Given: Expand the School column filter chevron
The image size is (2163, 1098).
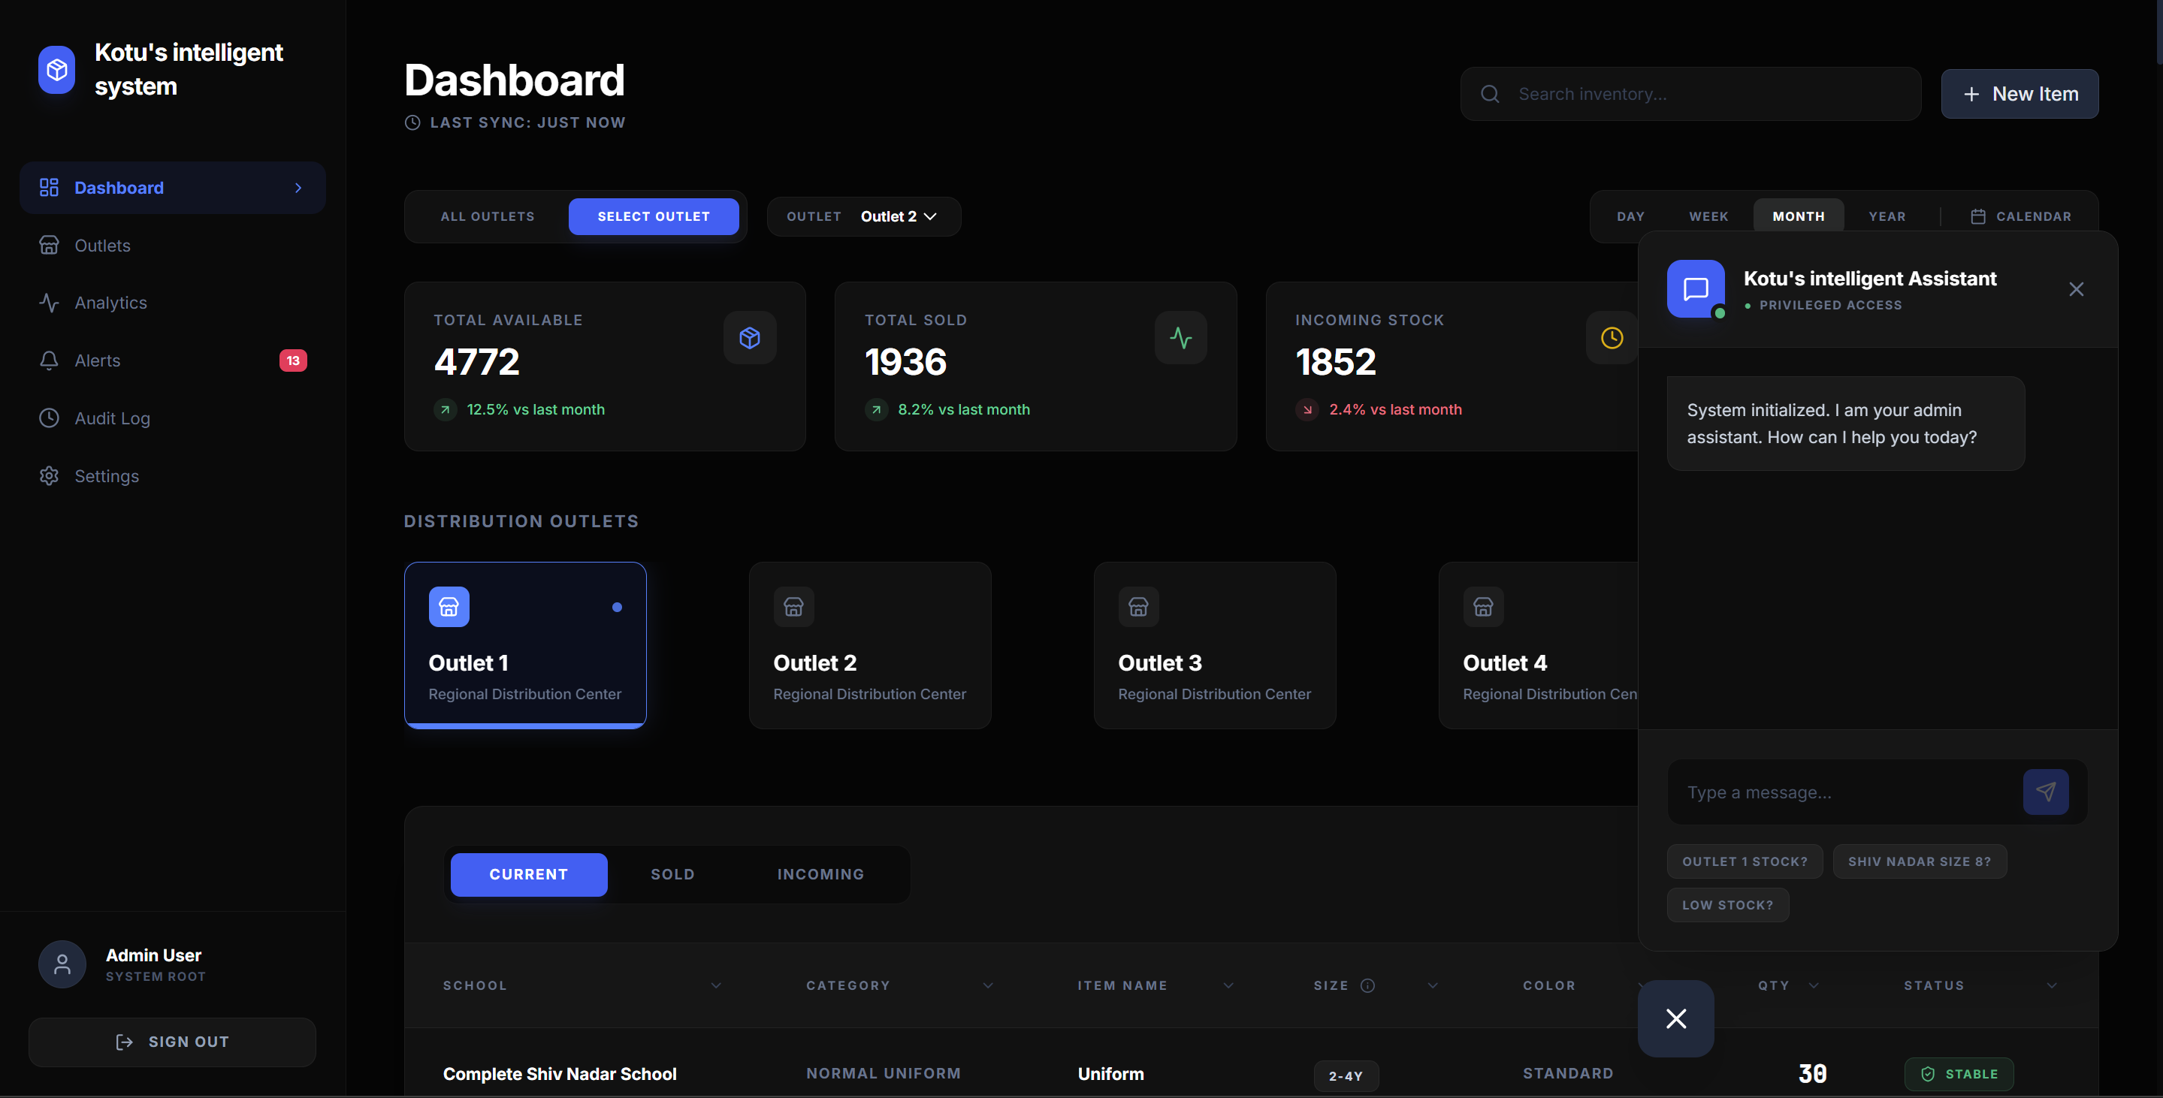Looking at the screenshot, I should (715, 985).
